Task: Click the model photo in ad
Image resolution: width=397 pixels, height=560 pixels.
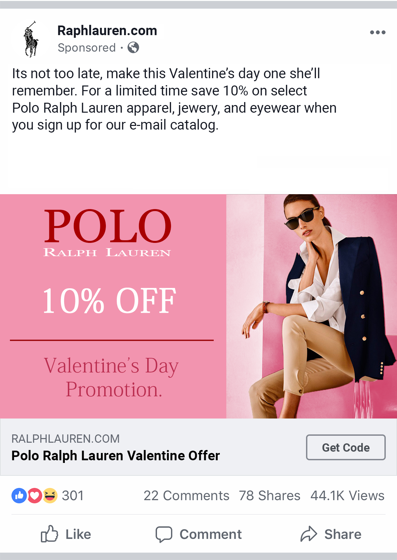Action: click(x=312, y=306)
